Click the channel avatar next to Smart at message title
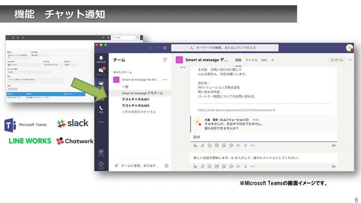361x203 pixels. (179, 60)
